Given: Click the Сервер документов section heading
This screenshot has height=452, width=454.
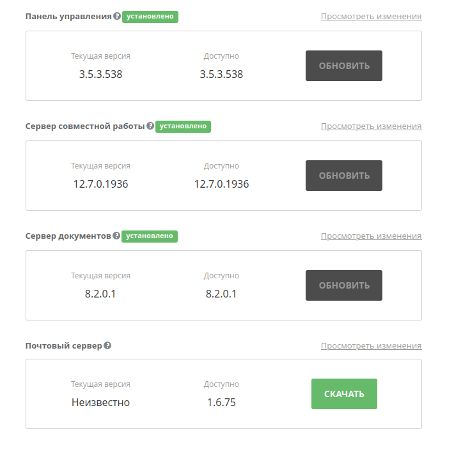Looking at the screenshot, I should [x=68, y=236].
